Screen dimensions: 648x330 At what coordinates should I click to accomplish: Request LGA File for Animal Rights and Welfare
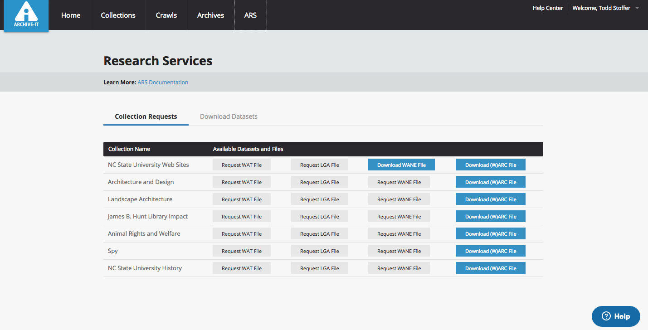320,234
